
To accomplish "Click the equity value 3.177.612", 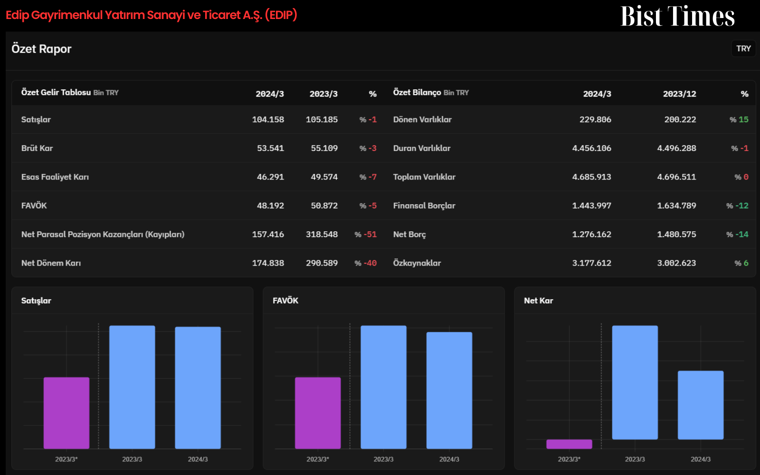I will coord(591,263).
